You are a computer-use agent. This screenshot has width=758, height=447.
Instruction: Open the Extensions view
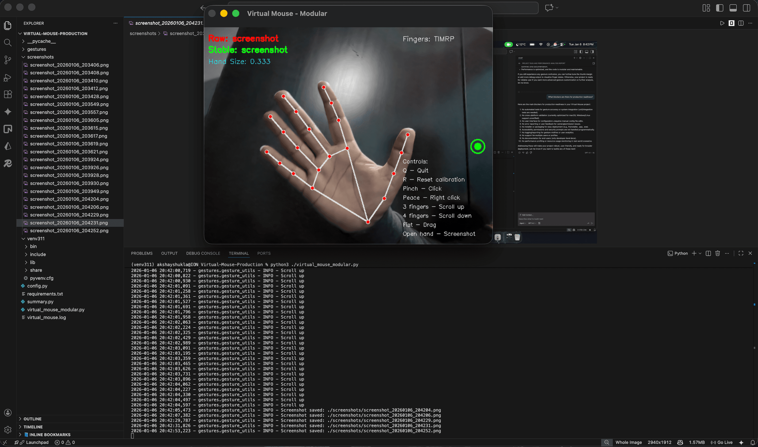[x=7, y=94]
